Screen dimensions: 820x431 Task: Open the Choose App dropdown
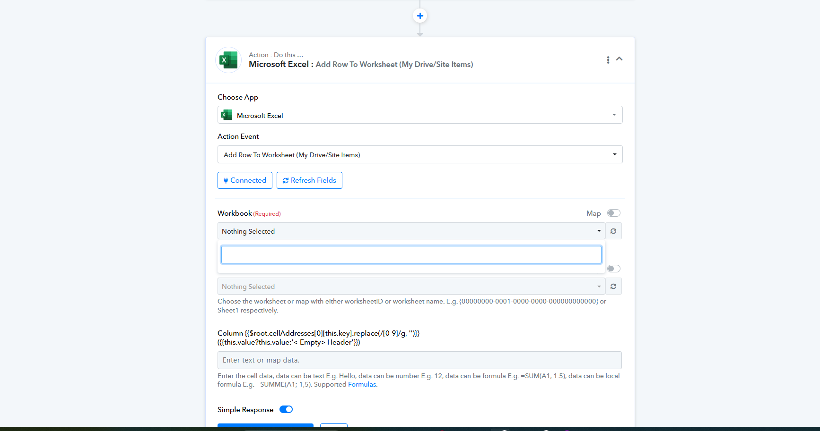click(x=420, y=115)
